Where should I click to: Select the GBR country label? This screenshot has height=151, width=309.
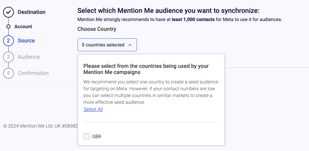(x=97, y=137)
